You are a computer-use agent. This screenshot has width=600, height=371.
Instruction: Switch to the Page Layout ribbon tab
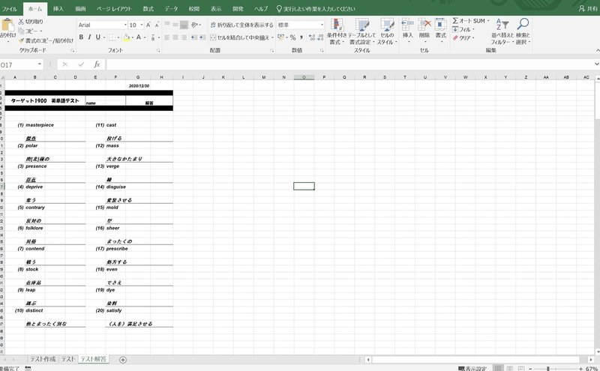click(114, 9)
